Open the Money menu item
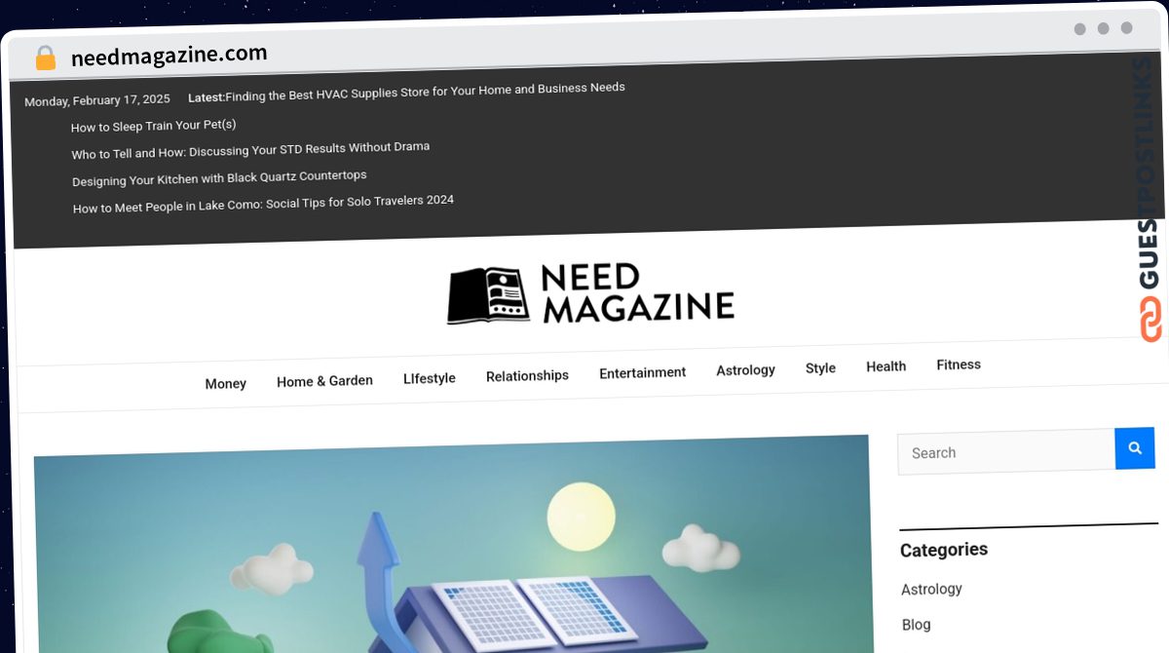 [225, 383]
